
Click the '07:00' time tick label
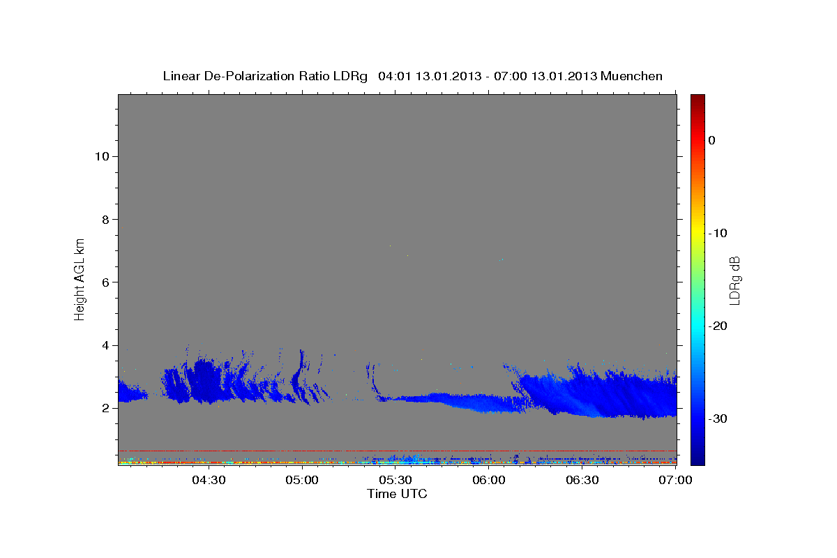[x=676, y=480]
